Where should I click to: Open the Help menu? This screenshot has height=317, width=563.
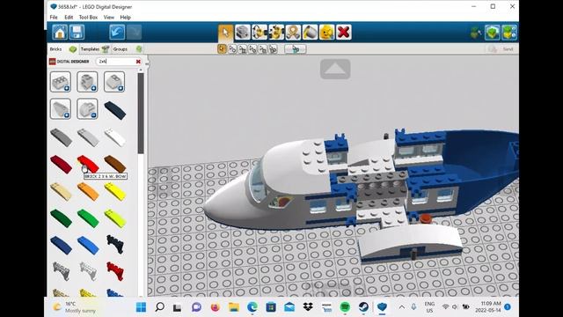coord(125,18)
